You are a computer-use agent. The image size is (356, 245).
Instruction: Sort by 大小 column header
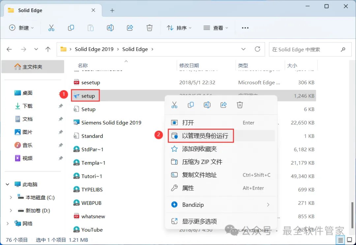(292, 66)
